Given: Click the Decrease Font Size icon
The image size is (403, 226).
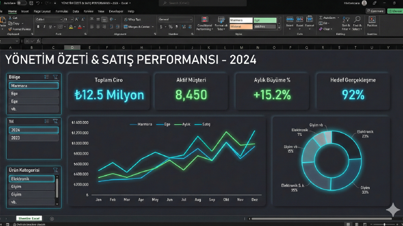Looking at the screenshot, I should click(x=83, y=19).
